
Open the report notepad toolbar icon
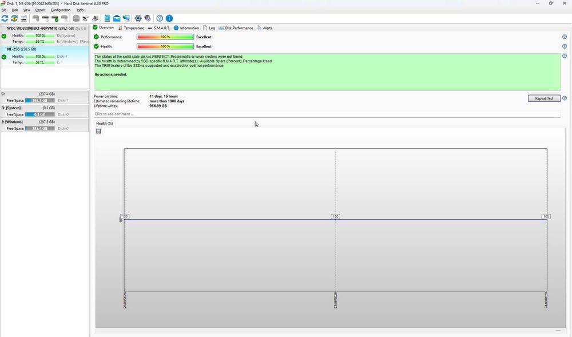pos(108,18)
